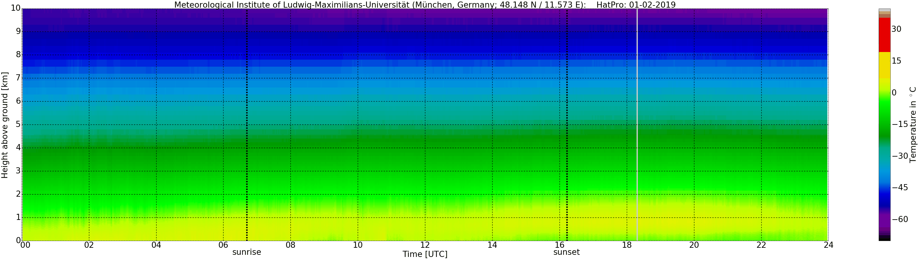Click the -30 tick label on colorbar
Screen dimensions: 920x260
[x=900, y=156]
